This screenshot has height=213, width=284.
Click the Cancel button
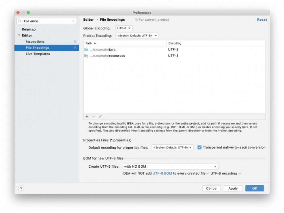point(212,188)
